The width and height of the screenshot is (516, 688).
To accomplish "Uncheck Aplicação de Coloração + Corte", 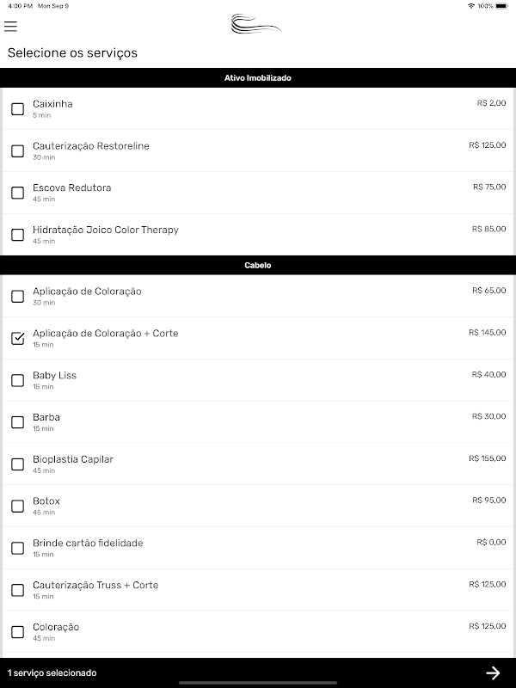I will (17, 338).
